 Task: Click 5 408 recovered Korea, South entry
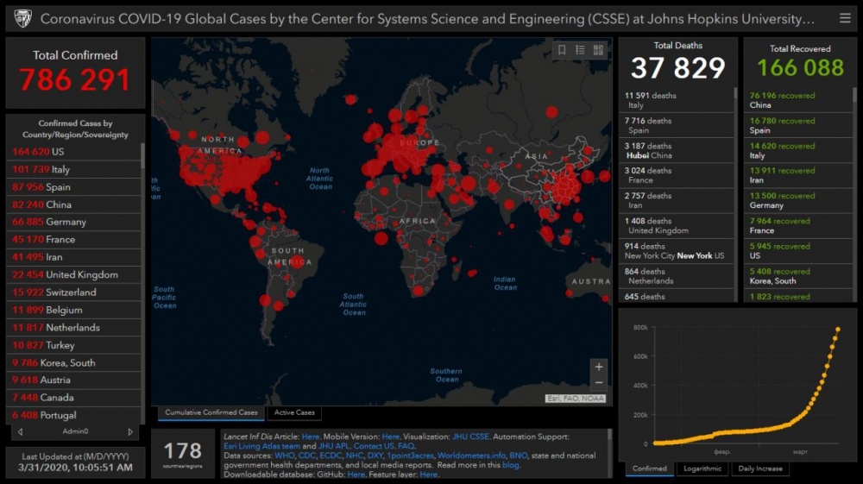(798, 276)
